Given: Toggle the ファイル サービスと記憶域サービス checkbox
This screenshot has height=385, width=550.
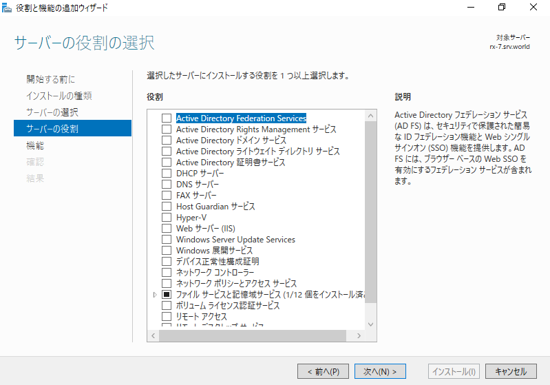Looking at the screenshot, I should click(x=167, y=295).
